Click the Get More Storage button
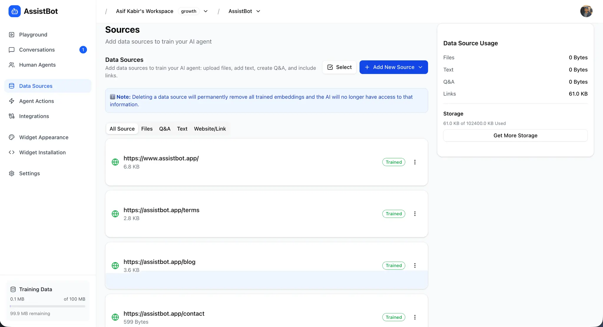Screen dimensions: 603x327 515,136
